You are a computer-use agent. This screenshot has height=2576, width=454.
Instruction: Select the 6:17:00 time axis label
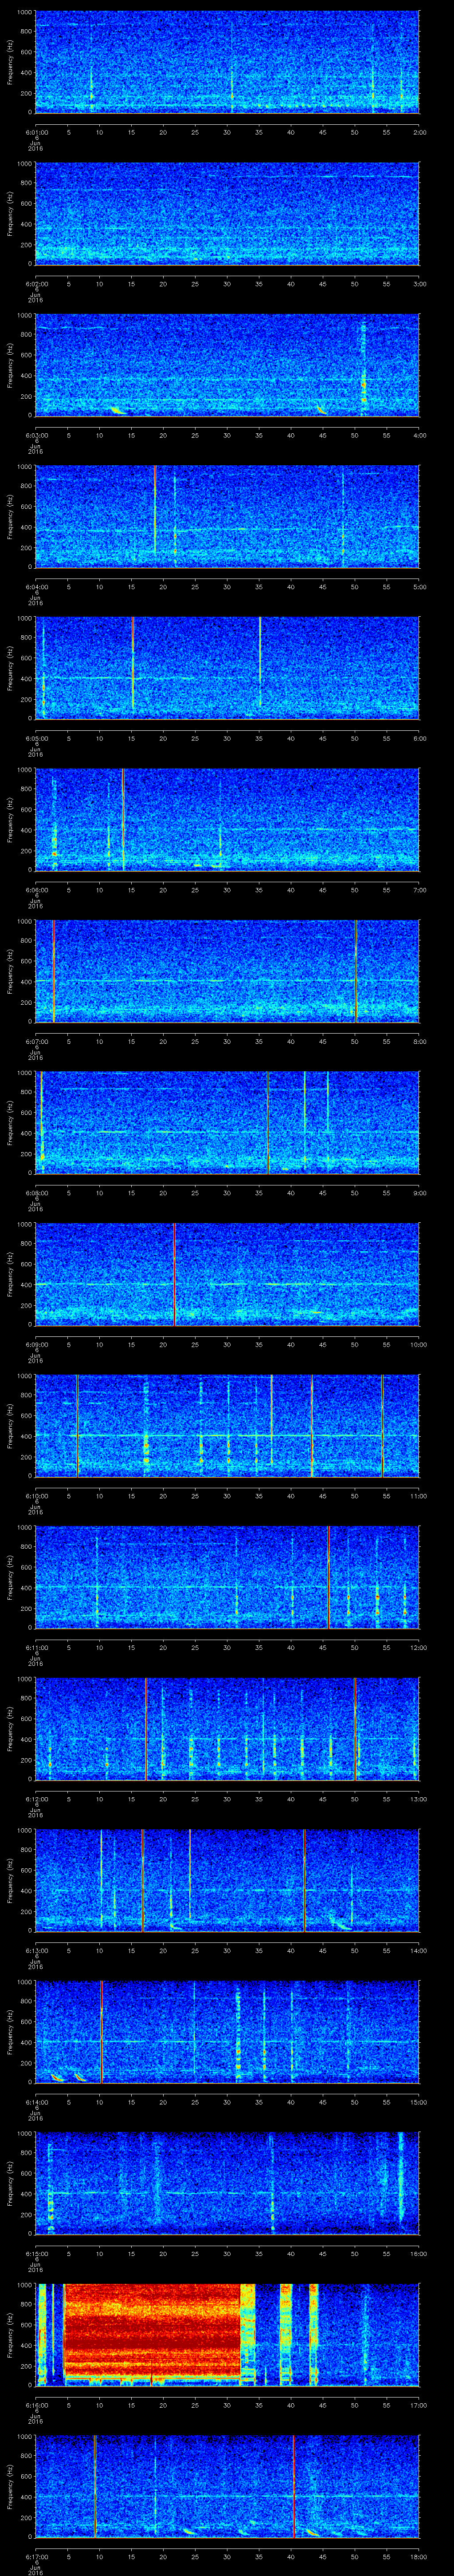[36, 2555]
